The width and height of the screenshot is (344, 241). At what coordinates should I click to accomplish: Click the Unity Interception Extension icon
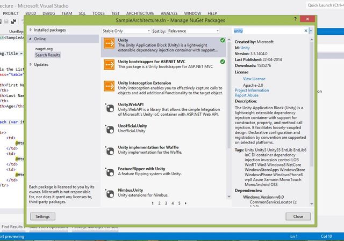coord(109,86)
